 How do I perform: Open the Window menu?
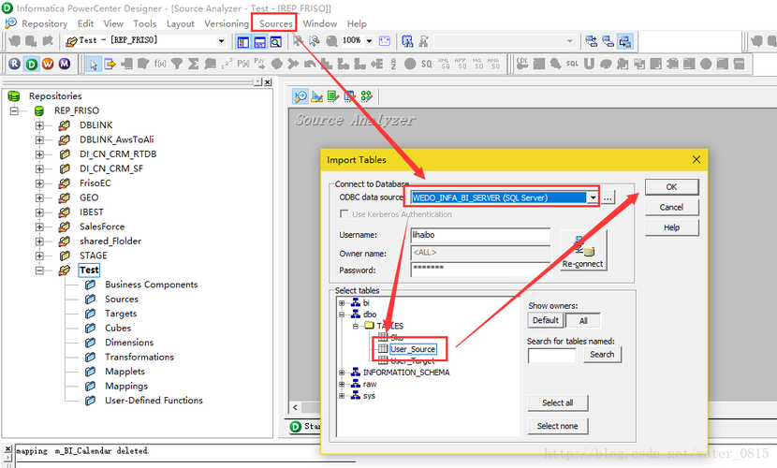319,23
